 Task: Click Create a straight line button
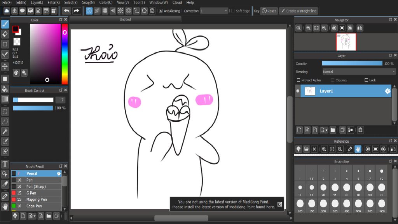299,11
